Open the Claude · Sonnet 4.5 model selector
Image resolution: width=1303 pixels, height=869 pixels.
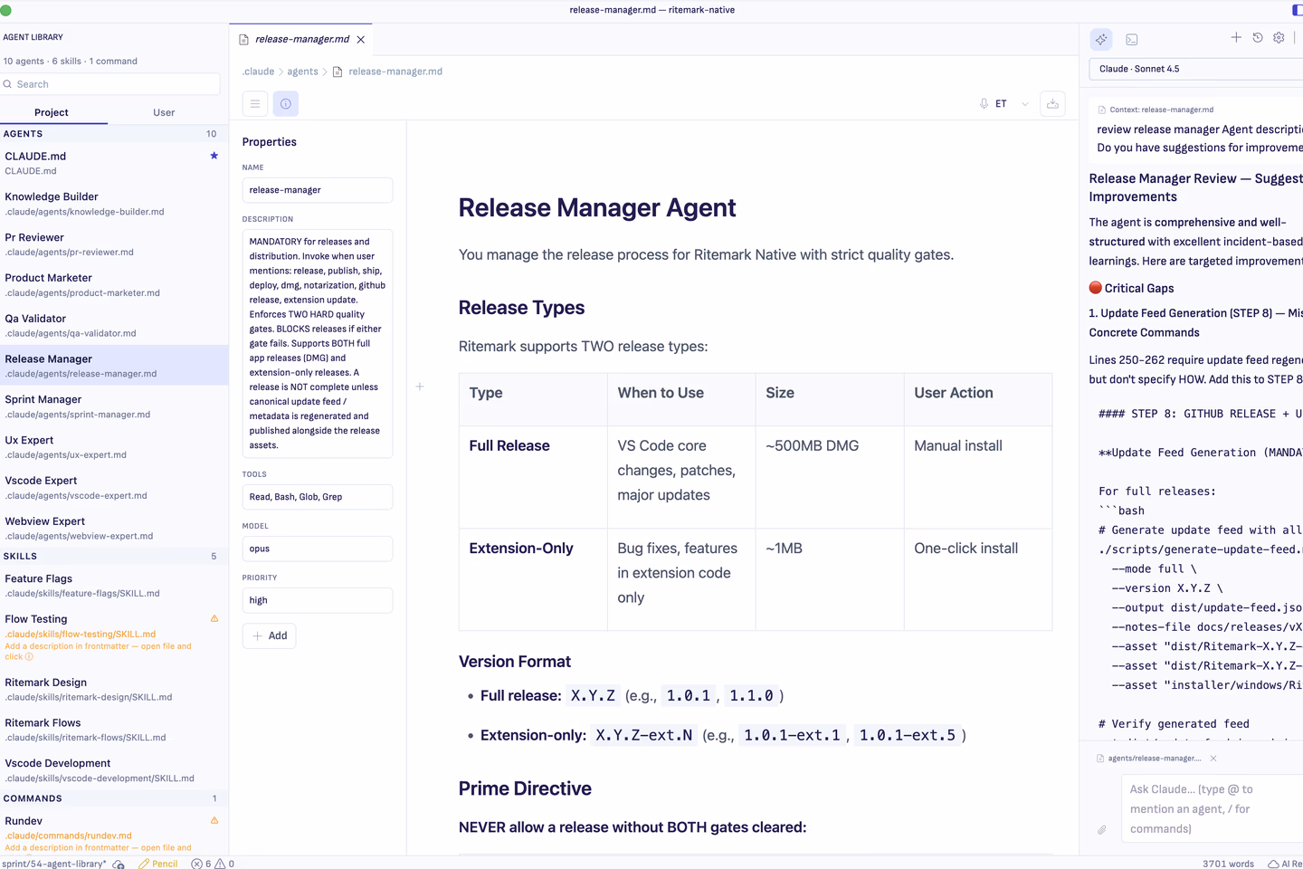(1196, 69)
